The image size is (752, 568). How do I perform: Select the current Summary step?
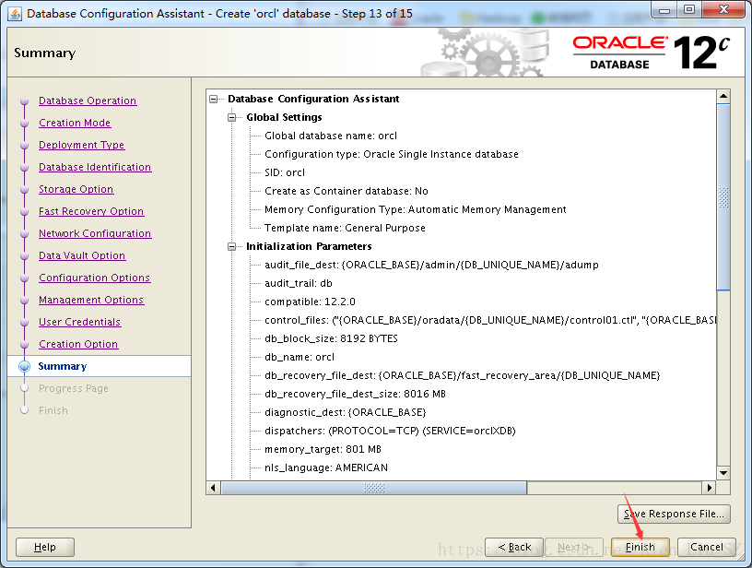click(x=63, y=366)
